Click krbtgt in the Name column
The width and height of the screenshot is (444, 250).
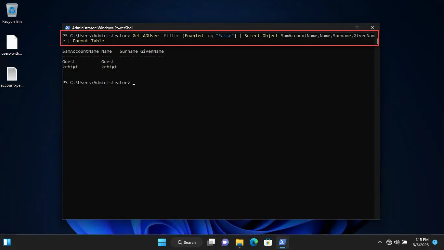pyautogui.click(x=109, y=67)
